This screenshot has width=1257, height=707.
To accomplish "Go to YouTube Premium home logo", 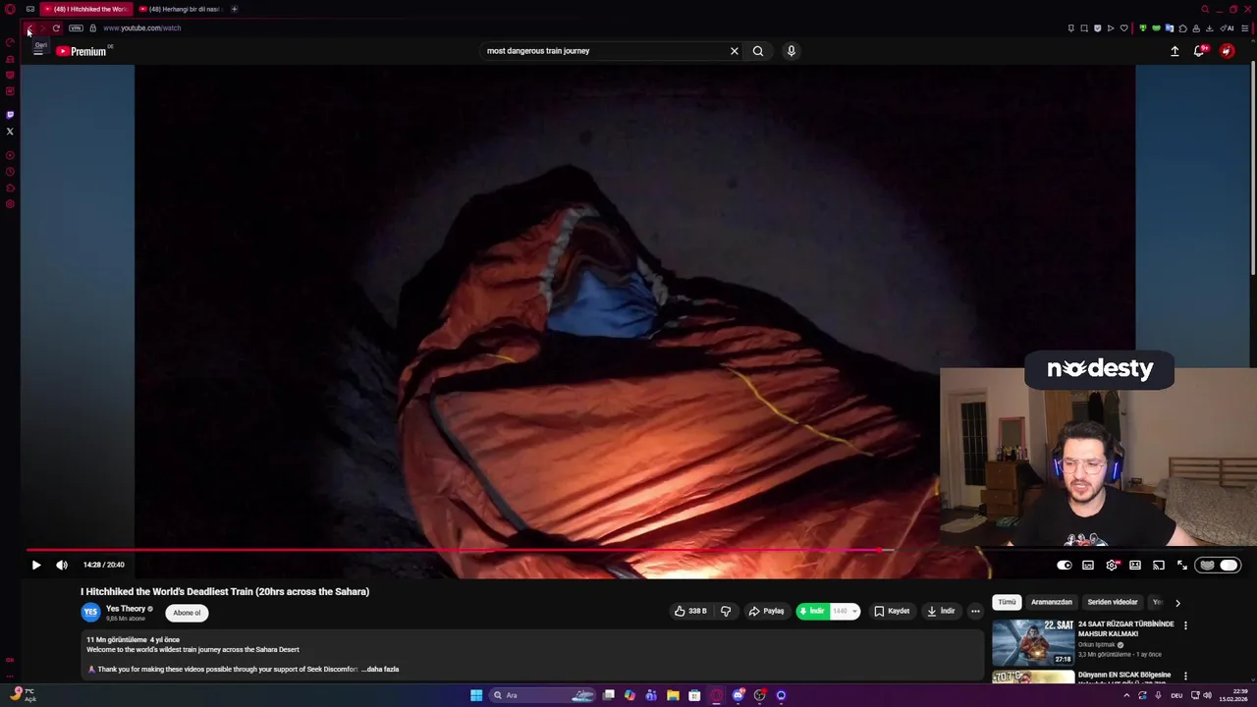I will point(82,51).
